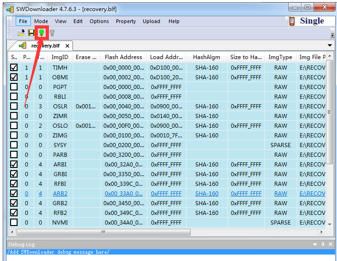The image size is (337, 261).
Task: Open the tab list dropdown arrow
Action: (330, 46)
